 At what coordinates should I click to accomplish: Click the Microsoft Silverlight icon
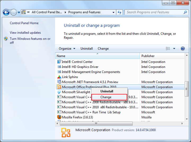point(59,92)
